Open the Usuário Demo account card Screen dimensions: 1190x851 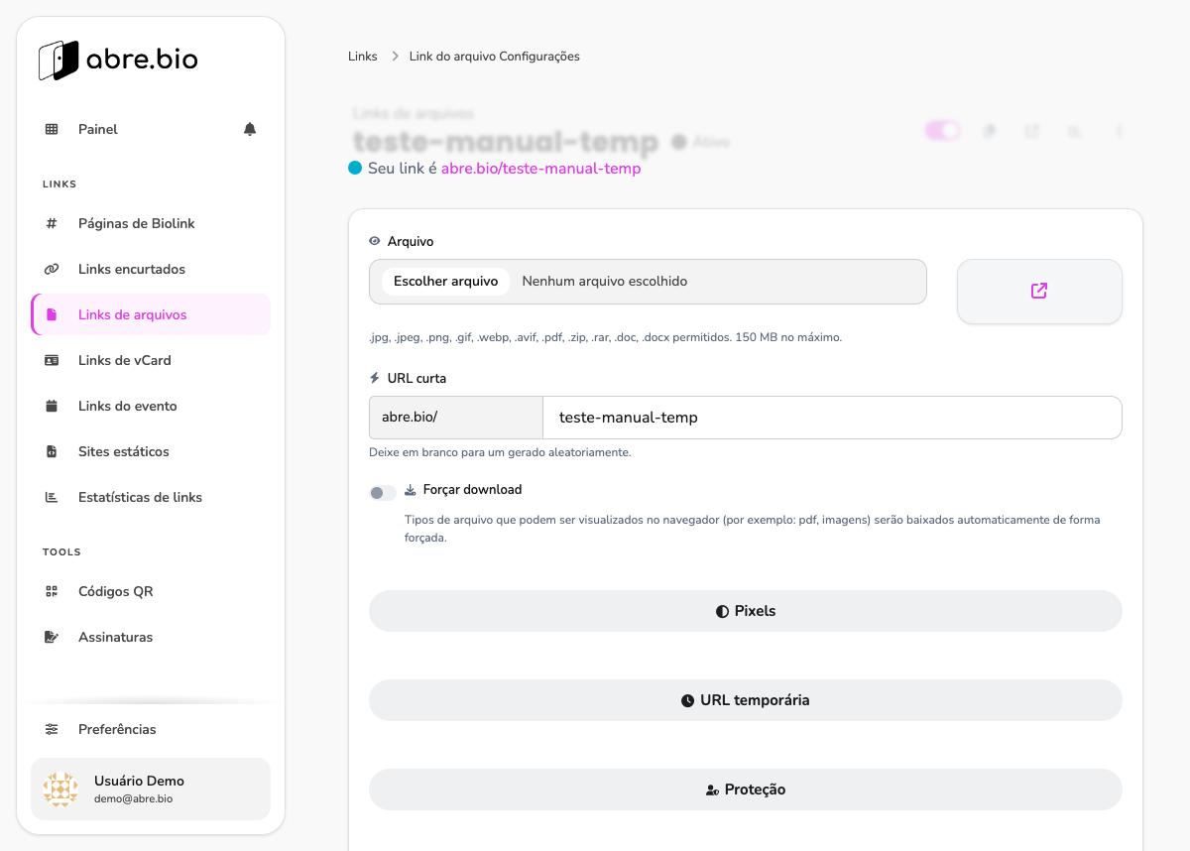click(x=151, y=790)
